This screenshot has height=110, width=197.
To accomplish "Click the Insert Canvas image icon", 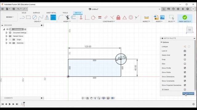I will pos(162,17).
